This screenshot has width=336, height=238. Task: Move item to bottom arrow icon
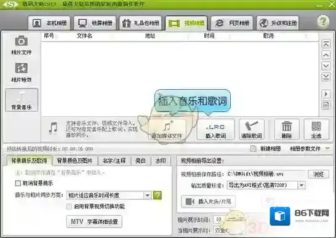pos(326,77)
